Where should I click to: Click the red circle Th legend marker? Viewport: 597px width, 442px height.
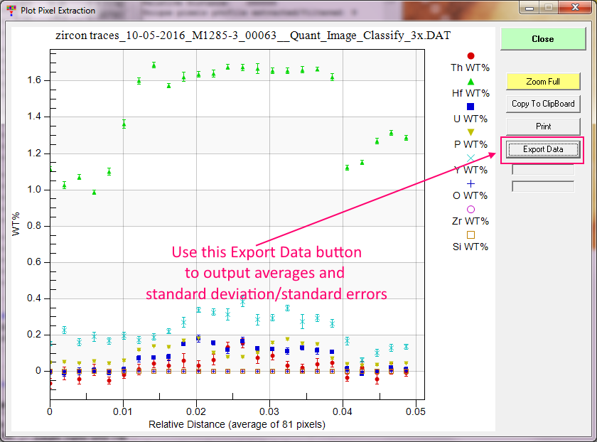click(x=470, y=55)
